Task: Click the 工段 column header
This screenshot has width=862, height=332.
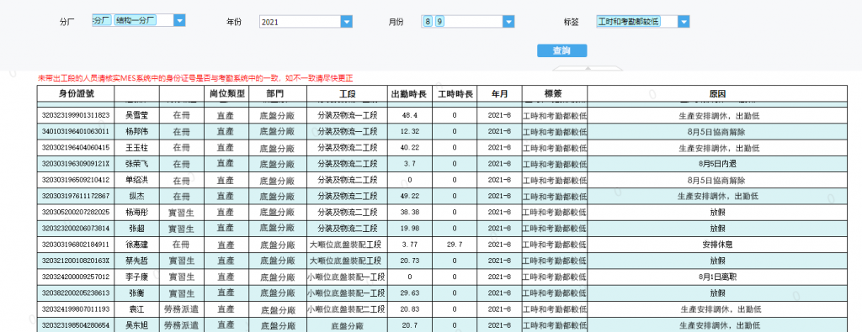Action: tap(348, 93)
